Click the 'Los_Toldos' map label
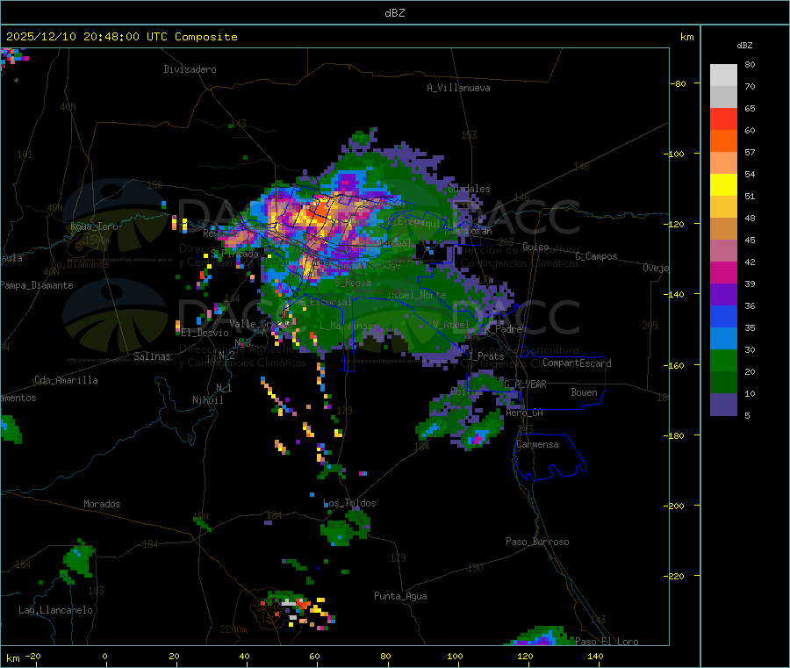 click(349, 503)
